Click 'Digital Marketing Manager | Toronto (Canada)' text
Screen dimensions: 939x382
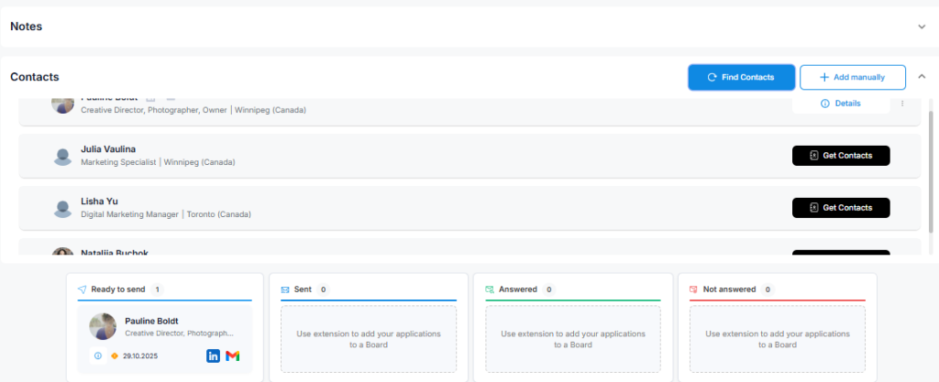point(166,214)
